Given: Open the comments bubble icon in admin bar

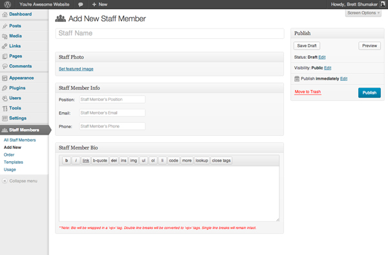Looking at the screenshot, I should 80,5.
